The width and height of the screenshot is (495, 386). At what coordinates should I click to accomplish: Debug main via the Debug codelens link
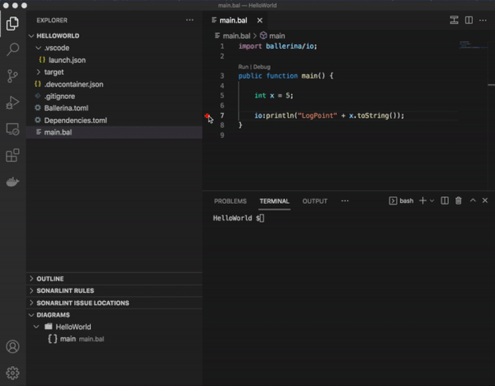pos(261,66)
